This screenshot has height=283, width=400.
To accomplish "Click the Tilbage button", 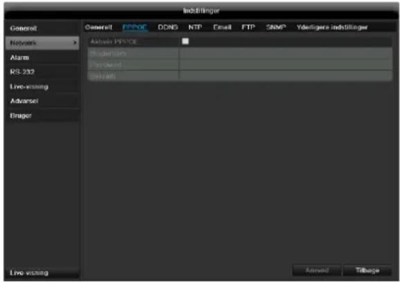I will [x=367, y=271].
